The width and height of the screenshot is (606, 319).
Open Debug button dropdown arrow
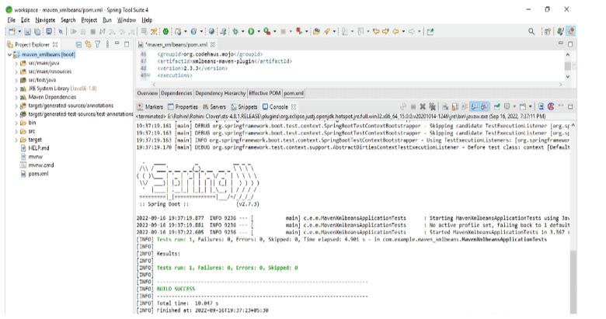tap(242, 31)
